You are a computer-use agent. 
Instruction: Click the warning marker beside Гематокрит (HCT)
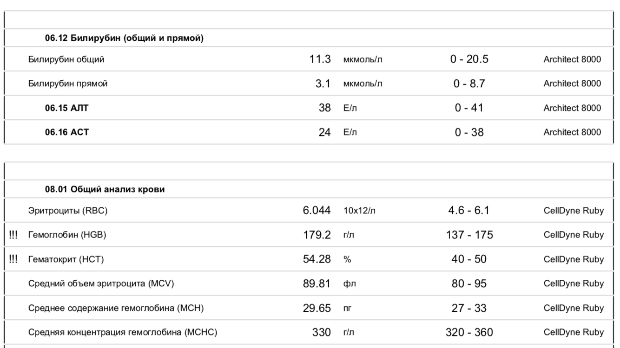click(x=13, y=259)
